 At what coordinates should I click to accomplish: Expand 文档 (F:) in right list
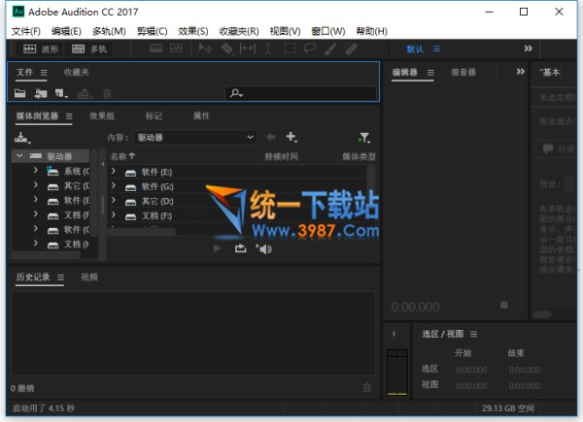113,215
